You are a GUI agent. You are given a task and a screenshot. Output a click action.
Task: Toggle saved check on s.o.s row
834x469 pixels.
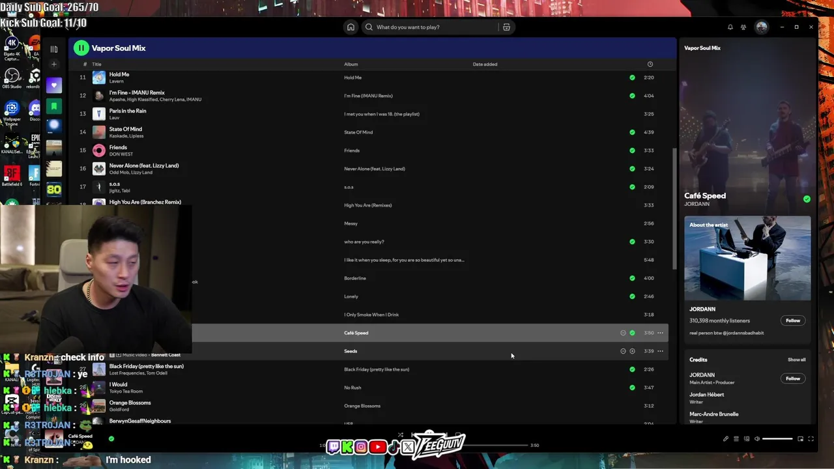(632, 187)
